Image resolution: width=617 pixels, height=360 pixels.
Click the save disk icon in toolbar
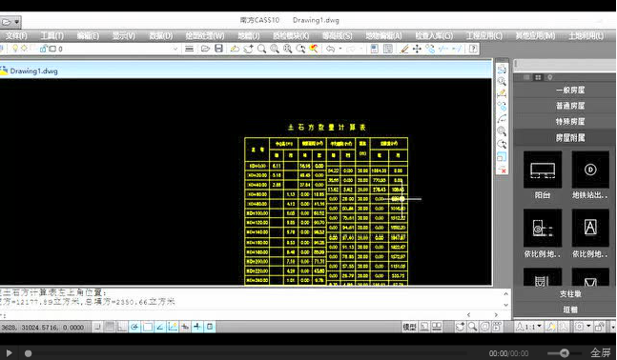click(218, 49)
